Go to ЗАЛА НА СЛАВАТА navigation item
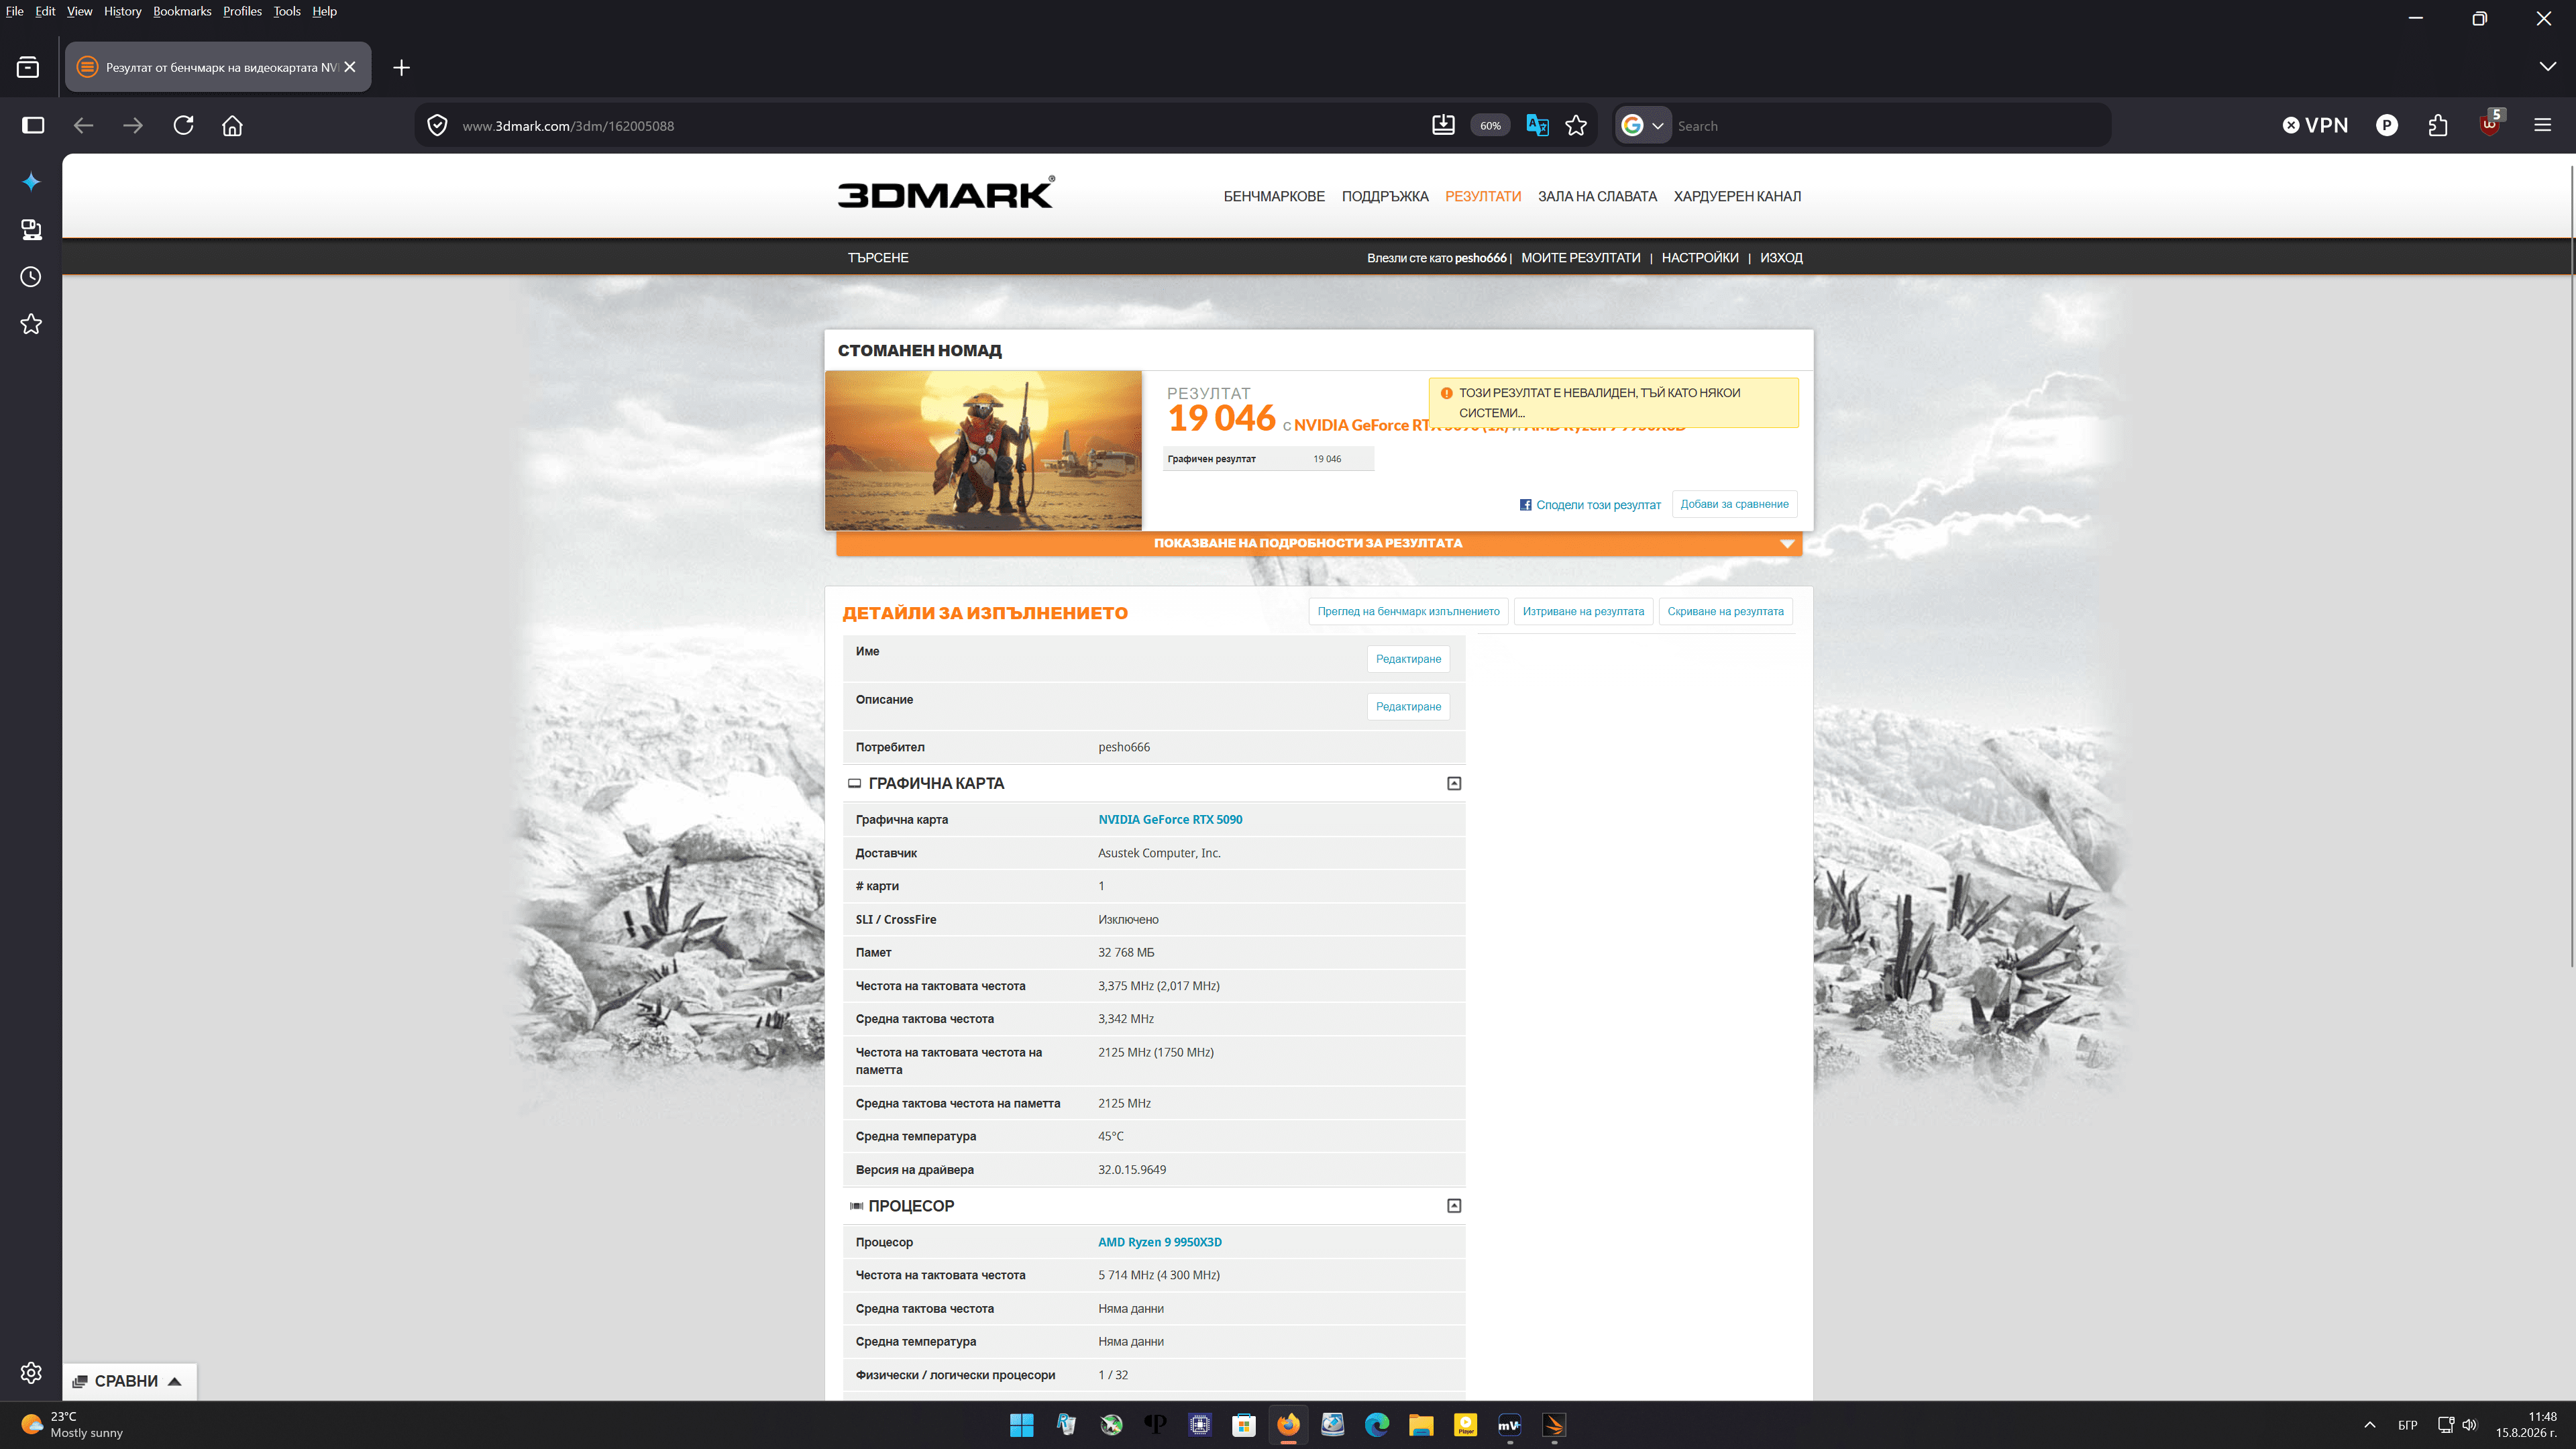Viewport: 2576px width, 1449px height. (x=1597, y=196)
